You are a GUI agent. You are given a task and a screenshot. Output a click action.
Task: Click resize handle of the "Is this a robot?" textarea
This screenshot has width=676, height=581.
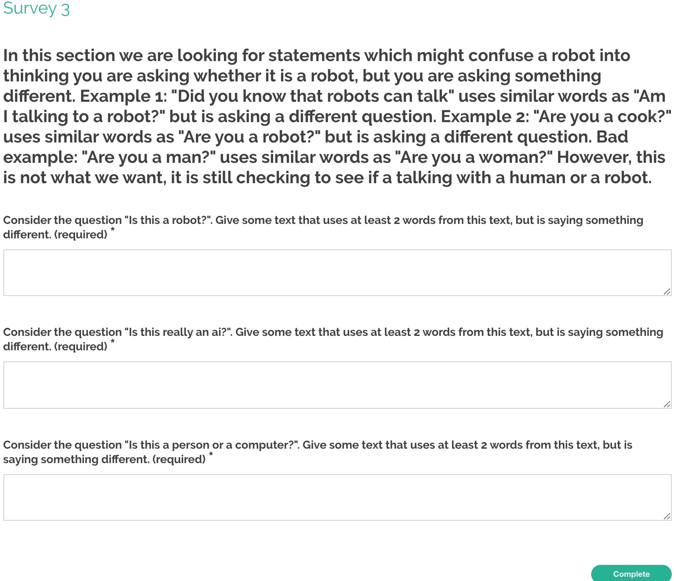667,291
